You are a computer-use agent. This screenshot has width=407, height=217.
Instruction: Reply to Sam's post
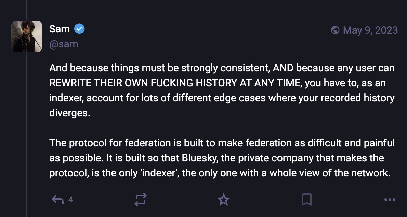57,200
